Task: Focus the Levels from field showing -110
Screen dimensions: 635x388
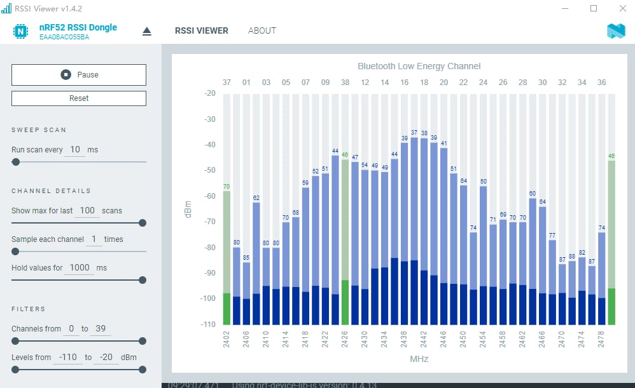Action: click(67, 358)
